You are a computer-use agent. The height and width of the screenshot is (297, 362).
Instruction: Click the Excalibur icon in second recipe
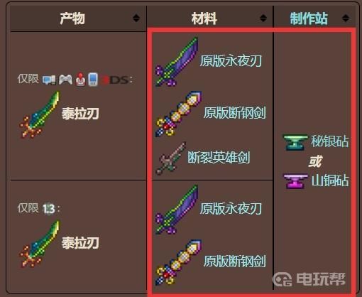click(x=179, y=262)
